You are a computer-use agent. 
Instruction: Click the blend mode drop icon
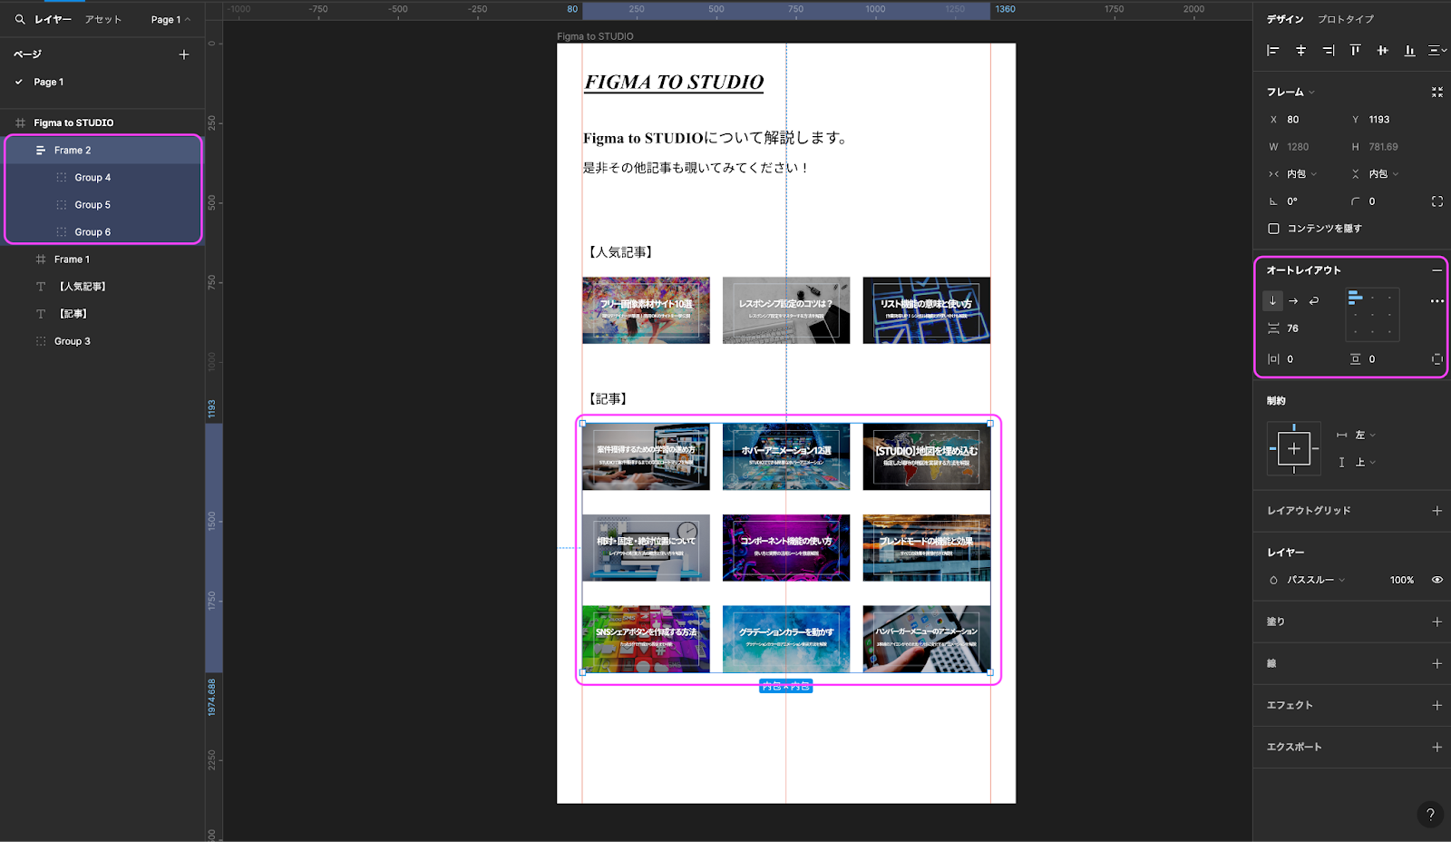click(x=1273, y=580)
